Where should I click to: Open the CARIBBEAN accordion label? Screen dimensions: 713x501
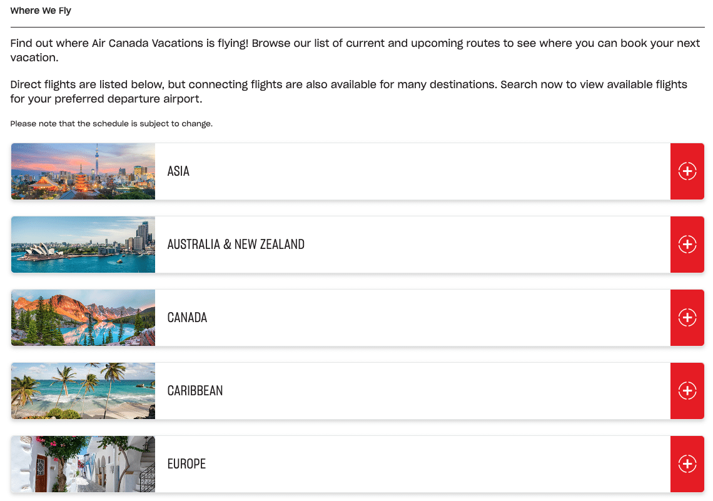[x=195, y=391]
